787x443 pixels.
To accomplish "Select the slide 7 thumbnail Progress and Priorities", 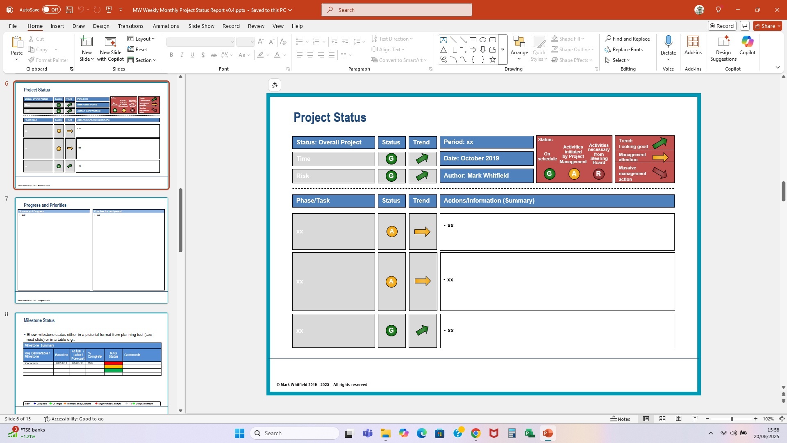I will pos(91,249).
